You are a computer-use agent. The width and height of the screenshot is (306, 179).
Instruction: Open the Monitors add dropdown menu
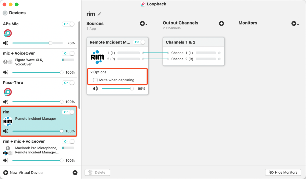coord(295,24)
